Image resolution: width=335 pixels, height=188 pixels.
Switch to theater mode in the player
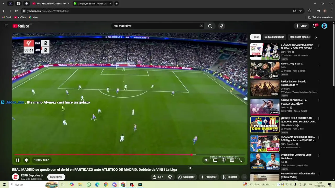[x=232, y=160]
